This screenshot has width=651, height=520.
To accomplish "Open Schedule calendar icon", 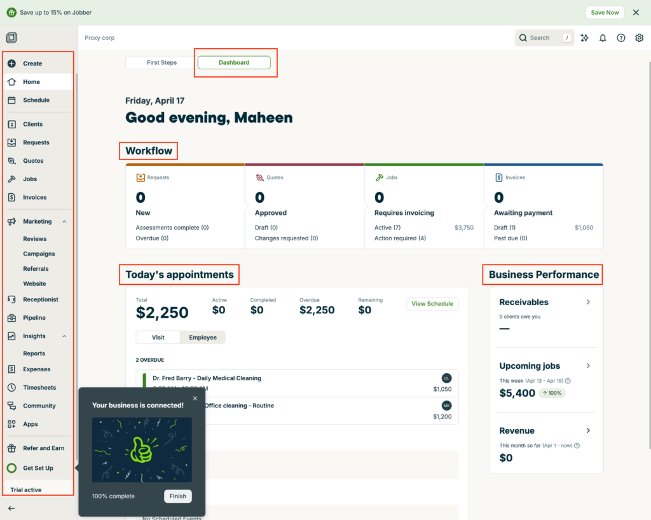I will (x=11, y=100).
